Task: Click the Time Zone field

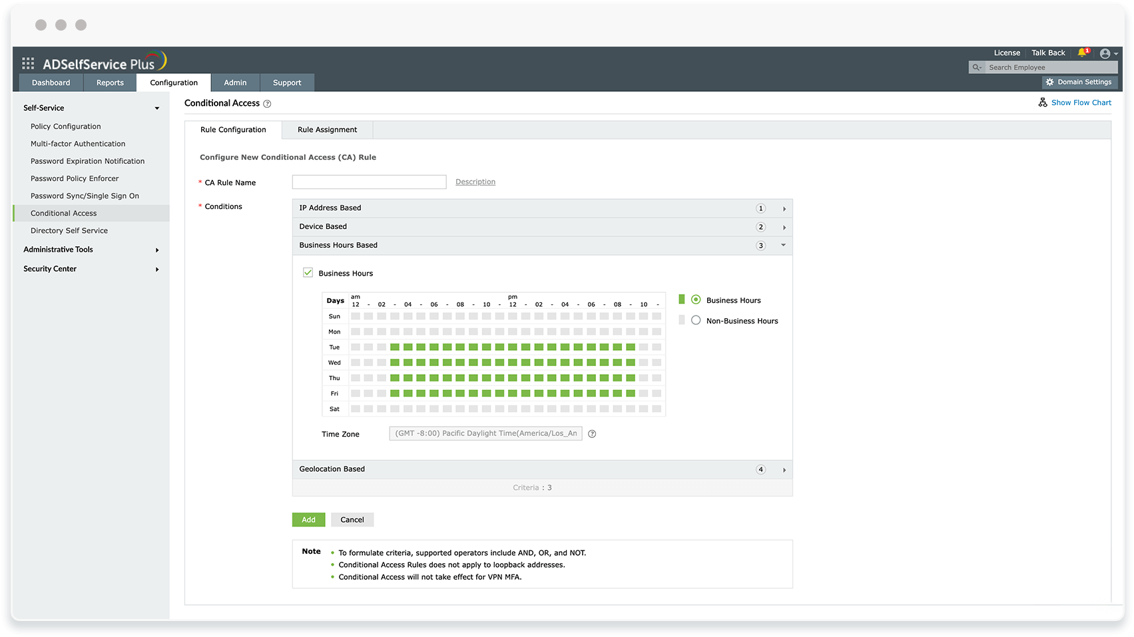Action: [x=485, y=433]
